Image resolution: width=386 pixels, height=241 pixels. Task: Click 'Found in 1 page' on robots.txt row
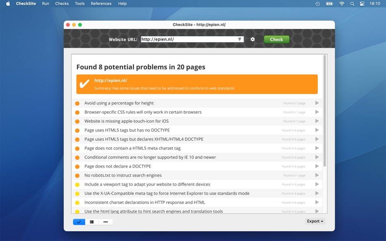click(294, 175)
